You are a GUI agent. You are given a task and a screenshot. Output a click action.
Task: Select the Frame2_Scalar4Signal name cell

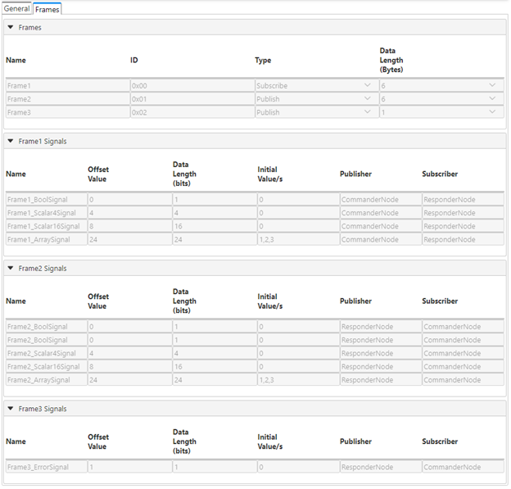pyautogui.click(x=47, y=353)
